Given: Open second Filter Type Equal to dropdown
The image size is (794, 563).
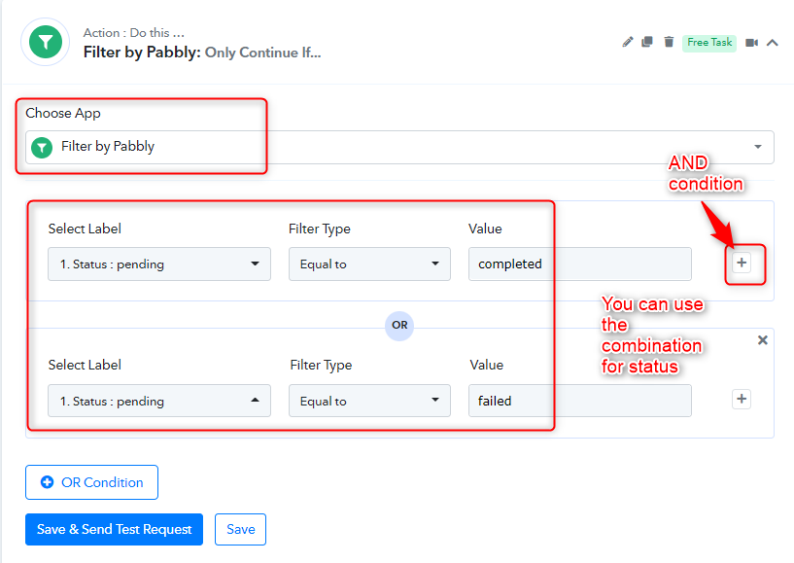Looking at the screenshot, I should coord(369,401).
